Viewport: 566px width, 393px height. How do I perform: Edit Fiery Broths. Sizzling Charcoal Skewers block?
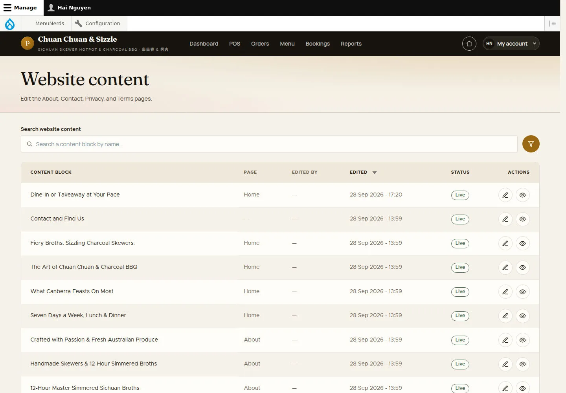coord(505,243)
